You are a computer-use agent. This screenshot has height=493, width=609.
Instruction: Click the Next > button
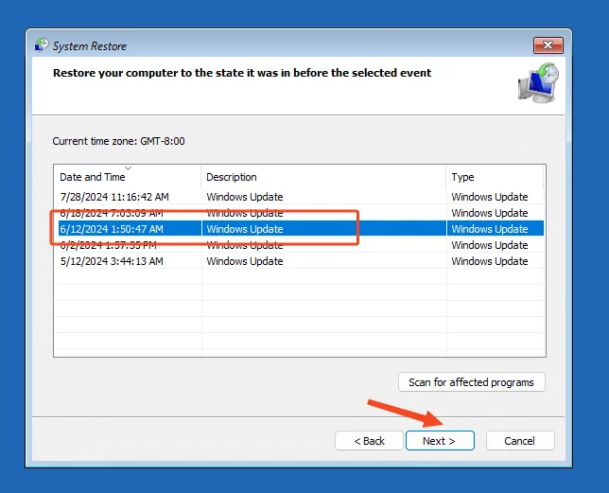tap(440, 441)
